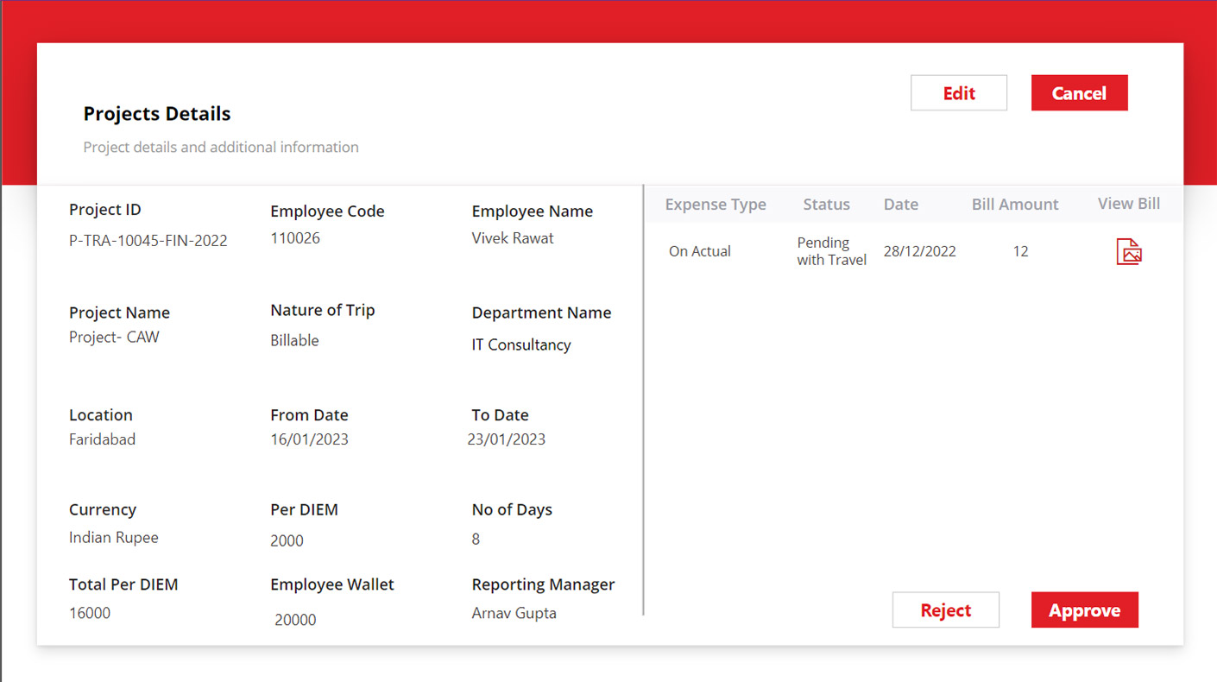Click the Projects Details heading
The width and height of the screenshot is (1217, 682).
pyautogui.click(x=157, y=114)
